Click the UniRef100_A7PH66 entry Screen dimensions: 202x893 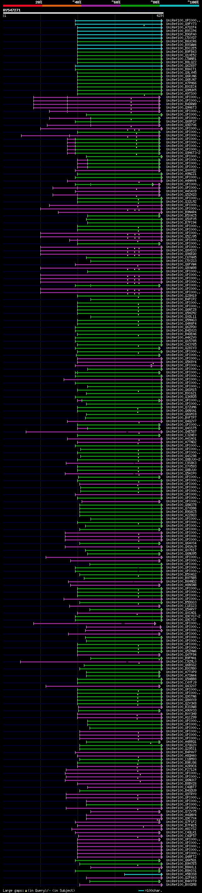tap(181, 83)
